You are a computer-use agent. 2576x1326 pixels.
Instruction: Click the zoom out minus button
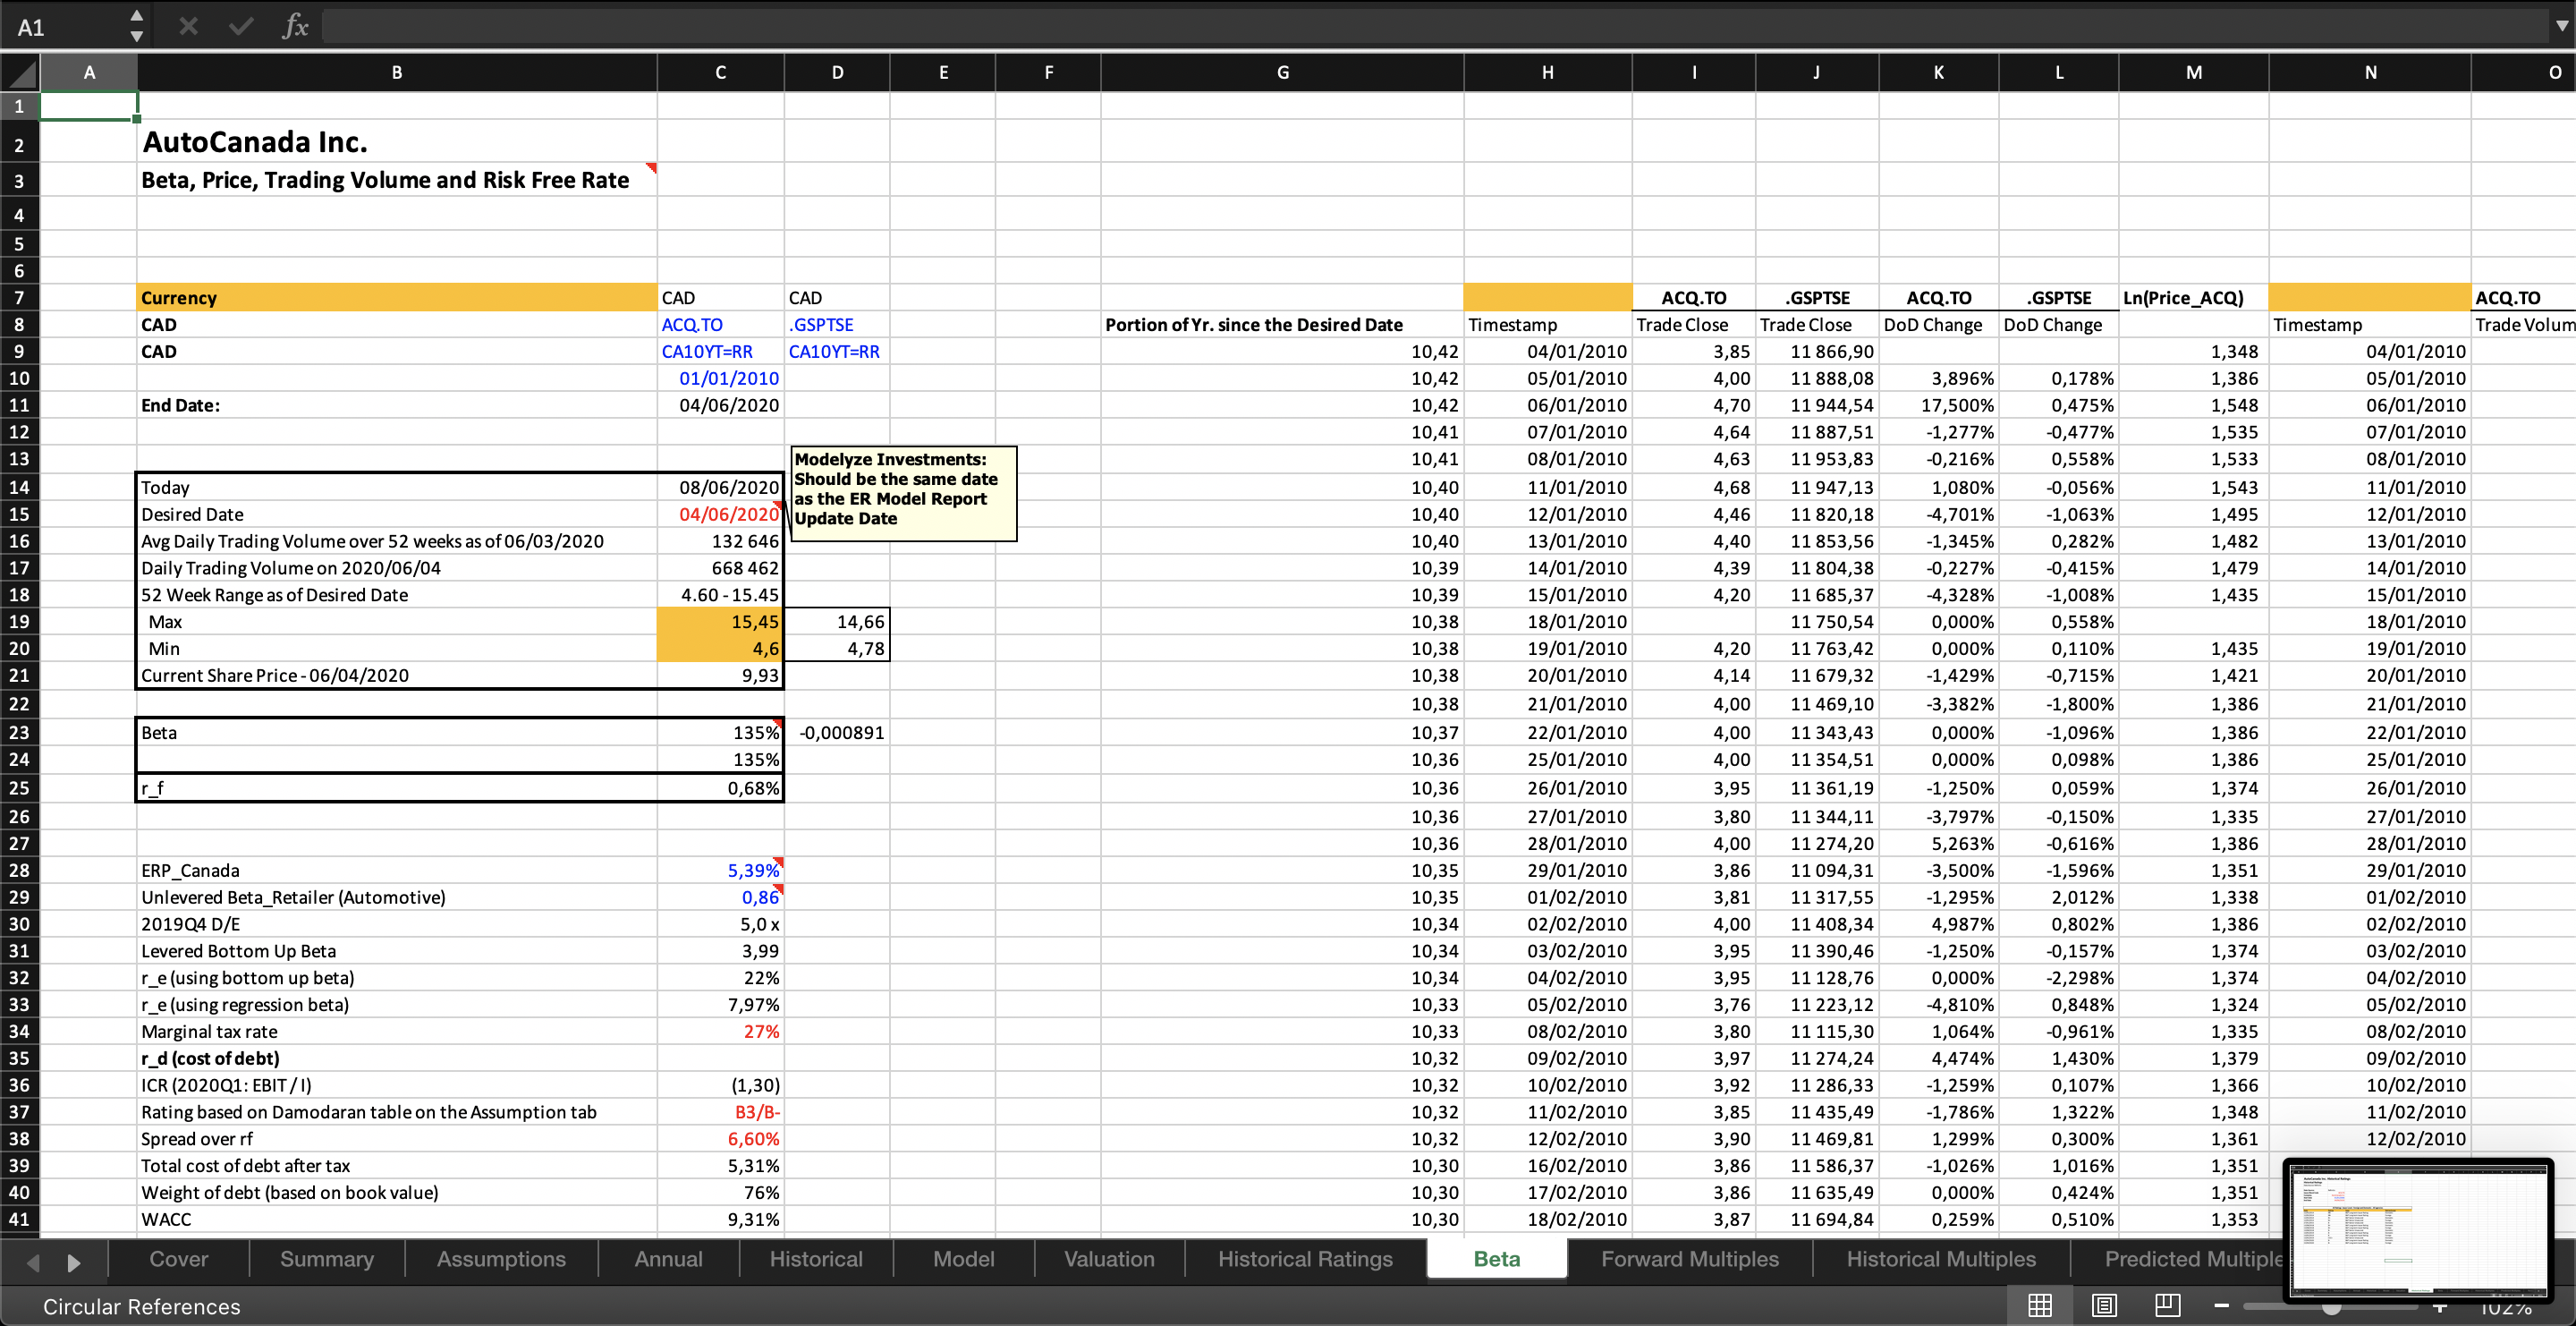[x=2221, y=1305]
